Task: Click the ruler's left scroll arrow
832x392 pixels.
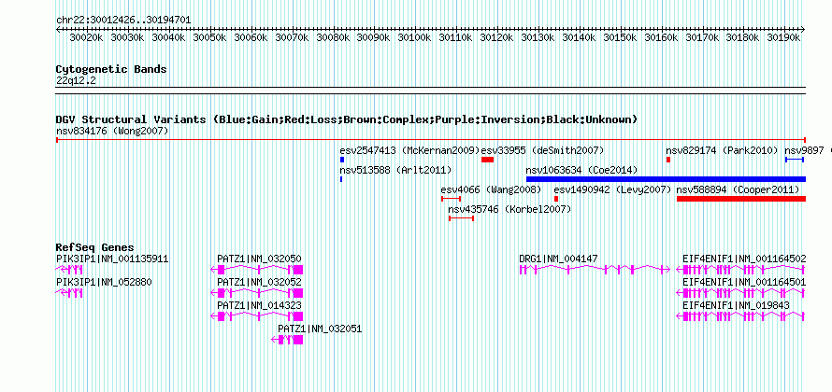Action: click(x=58, y=30)
